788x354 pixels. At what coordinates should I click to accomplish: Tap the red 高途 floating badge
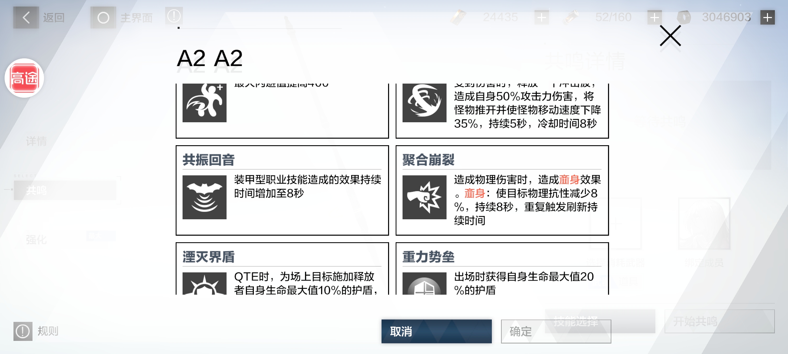[24, 78]
